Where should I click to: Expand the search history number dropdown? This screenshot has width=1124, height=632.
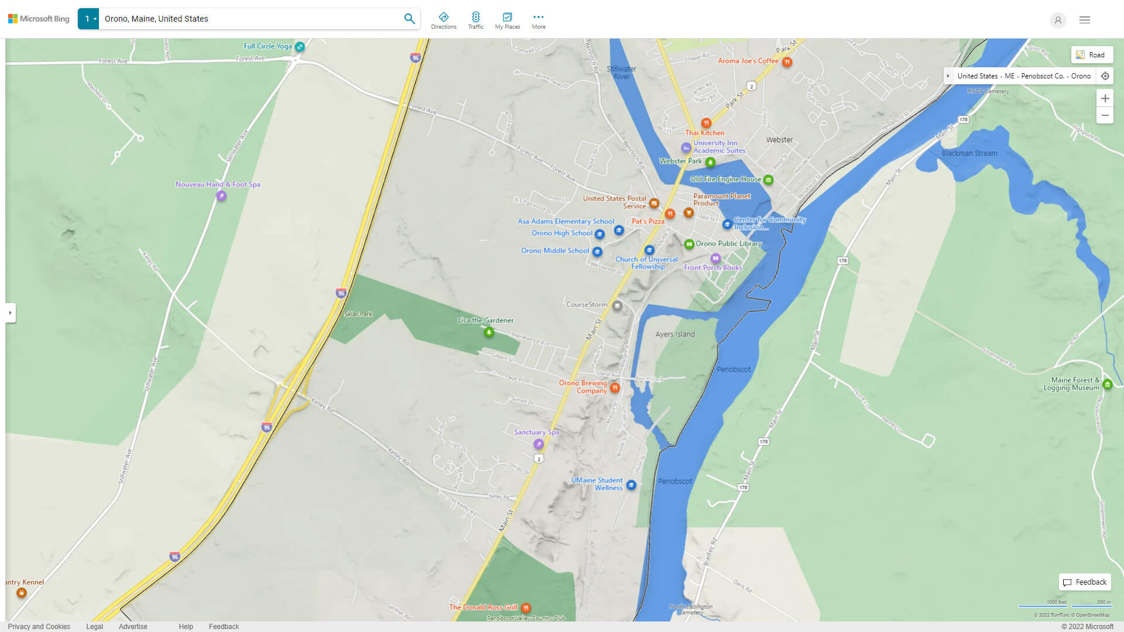pyautogui.click(x=88, y=18)
